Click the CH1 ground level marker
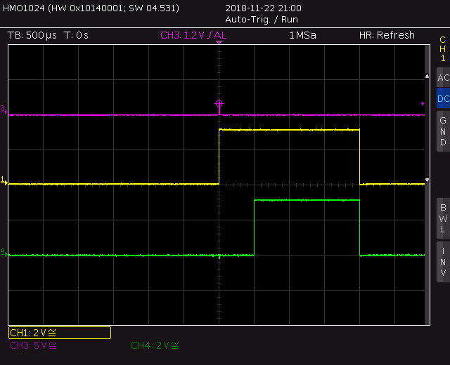Viewport: 450px width, 365px height. (x=4, y=180)
